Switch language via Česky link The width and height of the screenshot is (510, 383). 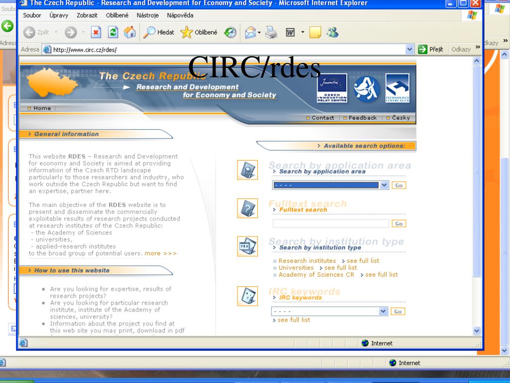coord(401,118)
